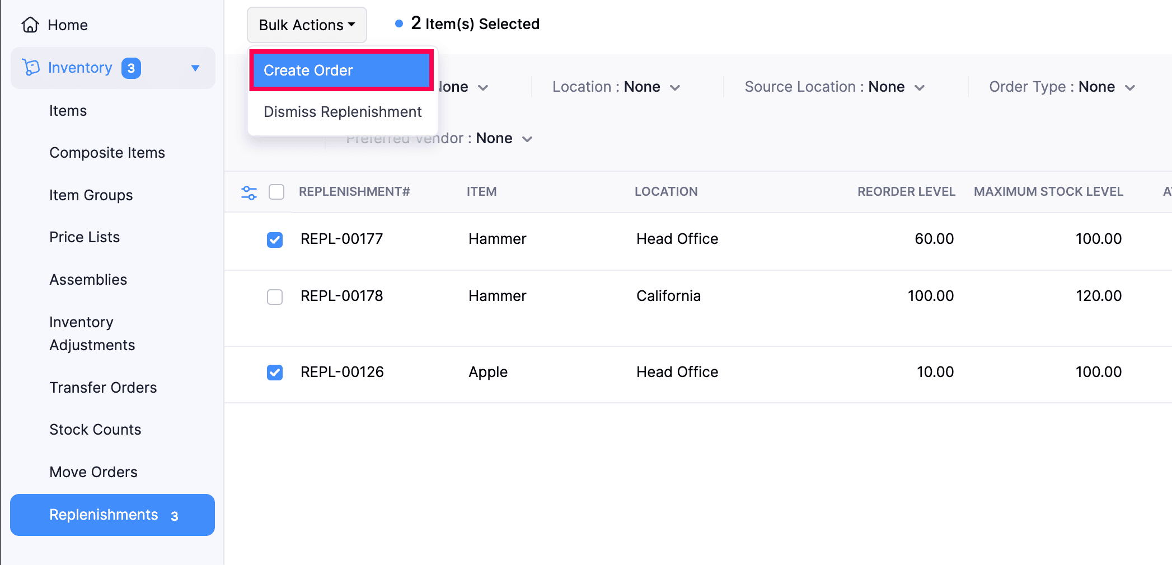Select Create Order from the Bulk Actions menu
1172x565 pixels.
tap(341, 70)
